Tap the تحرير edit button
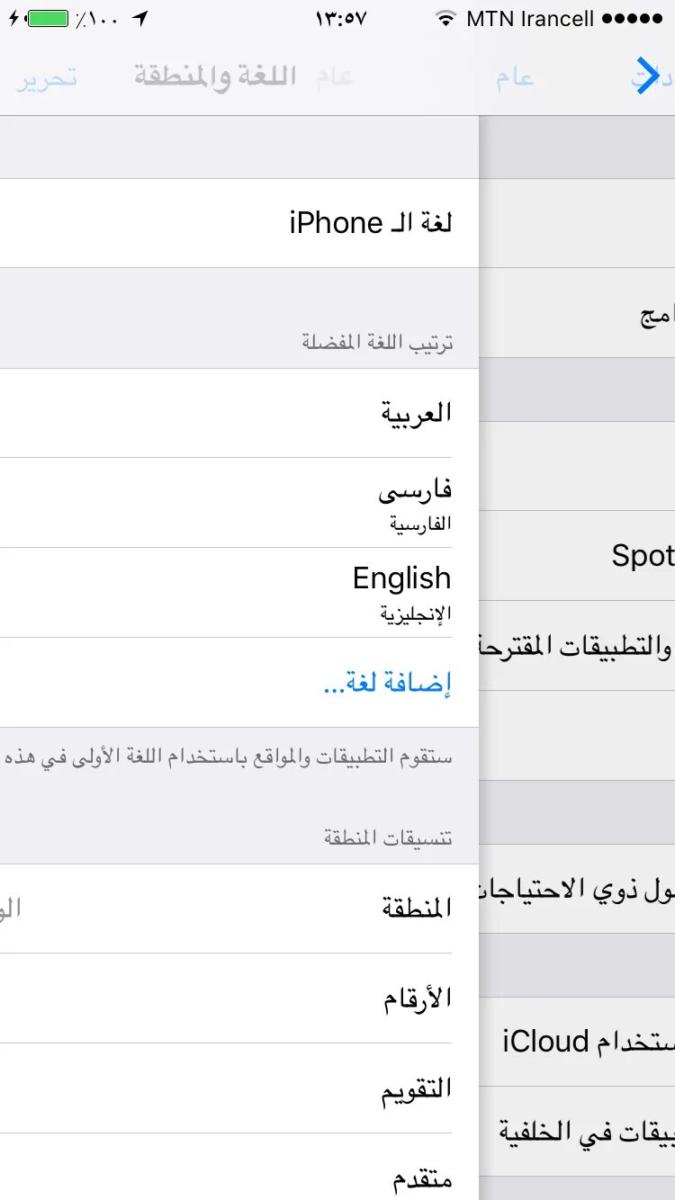The width and height of the screenshot is (675, 1200). click(x=47, y=77)
